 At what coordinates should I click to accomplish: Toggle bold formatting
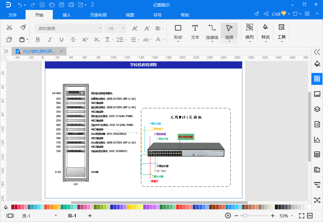(38, 40)
